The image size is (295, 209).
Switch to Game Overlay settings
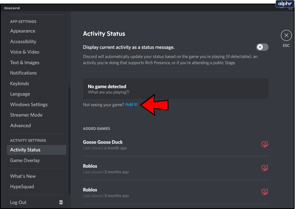tap(25, 160)
